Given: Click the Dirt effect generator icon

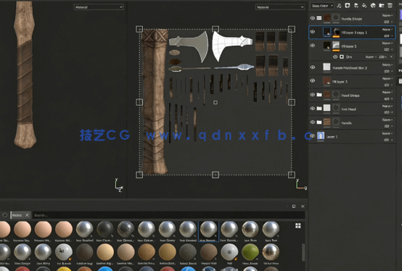Looking at the screenshot, I should coord(342,57).
